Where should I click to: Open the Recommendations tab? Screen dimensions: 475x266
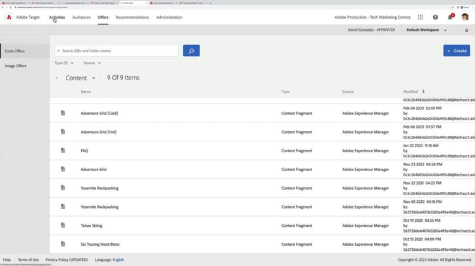pos(132,17)
